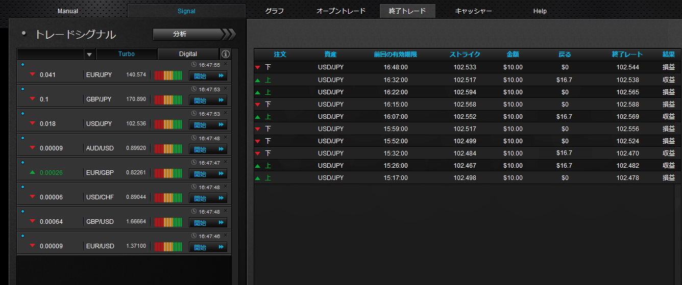The height and width of the screenshot is (285, 682).
Task: Start the AUD/USD signal with 開始
Action: click(208, 149)
